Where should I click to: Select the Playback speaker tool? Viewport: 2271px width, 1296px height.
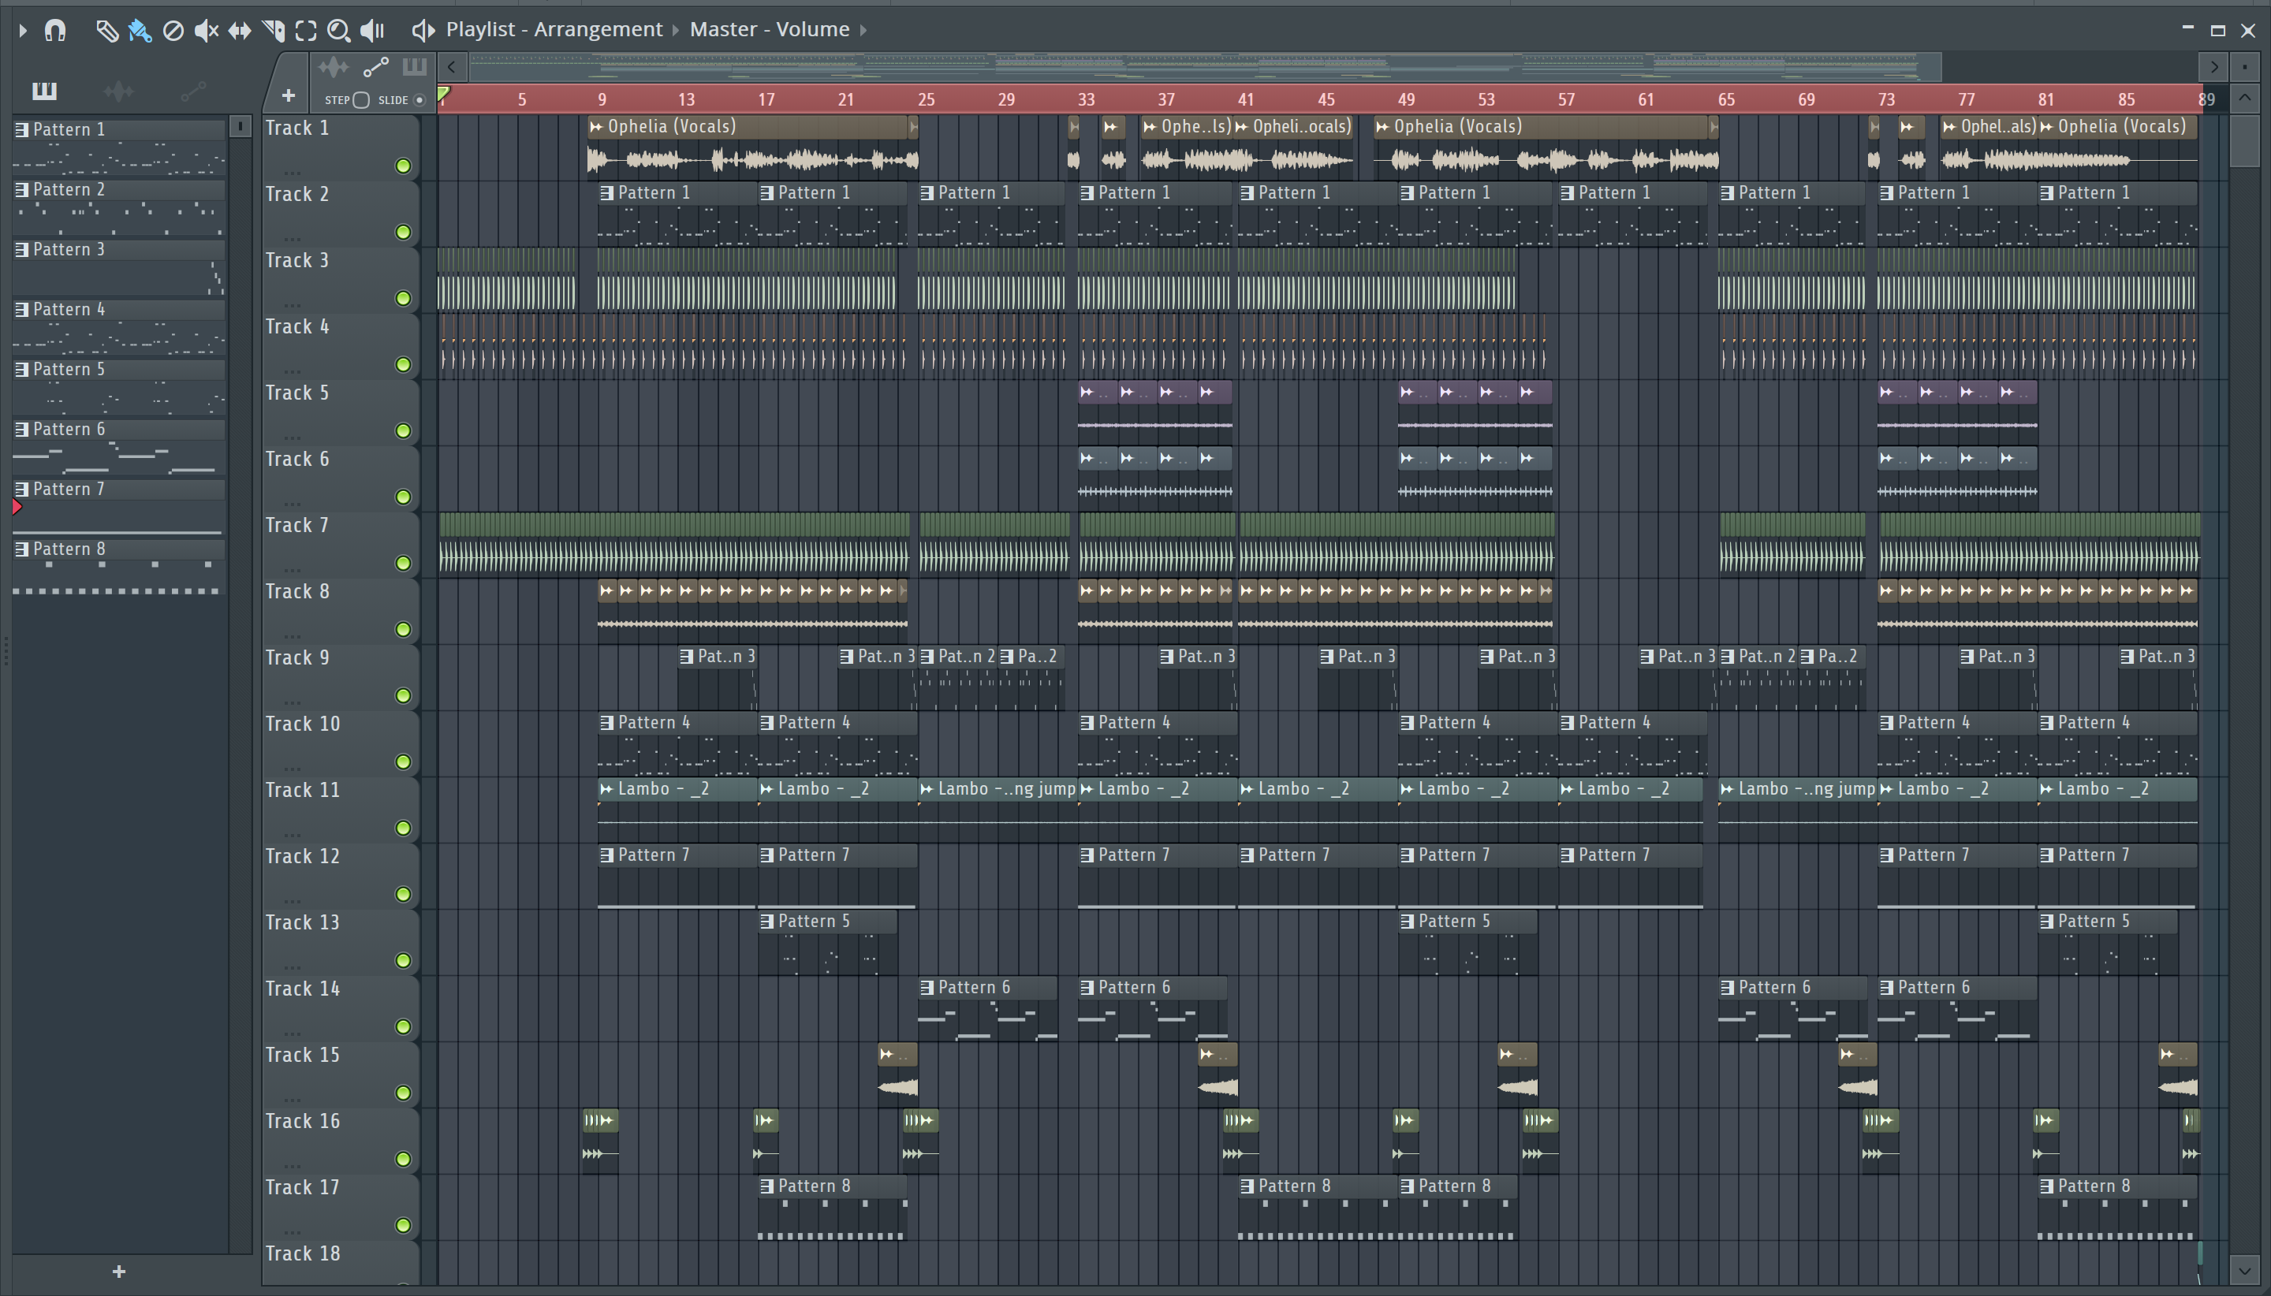click(x=372, y=32)
